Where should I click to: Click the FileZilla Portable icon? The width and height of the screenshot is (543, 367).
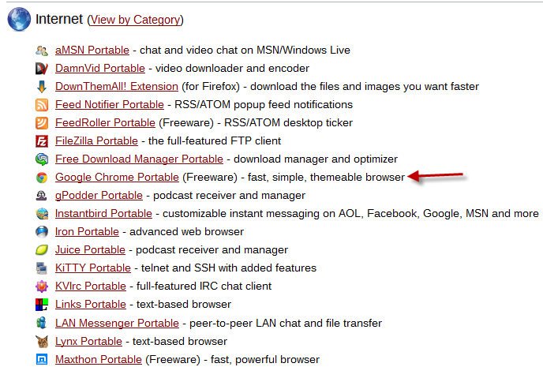click(42, 141)
